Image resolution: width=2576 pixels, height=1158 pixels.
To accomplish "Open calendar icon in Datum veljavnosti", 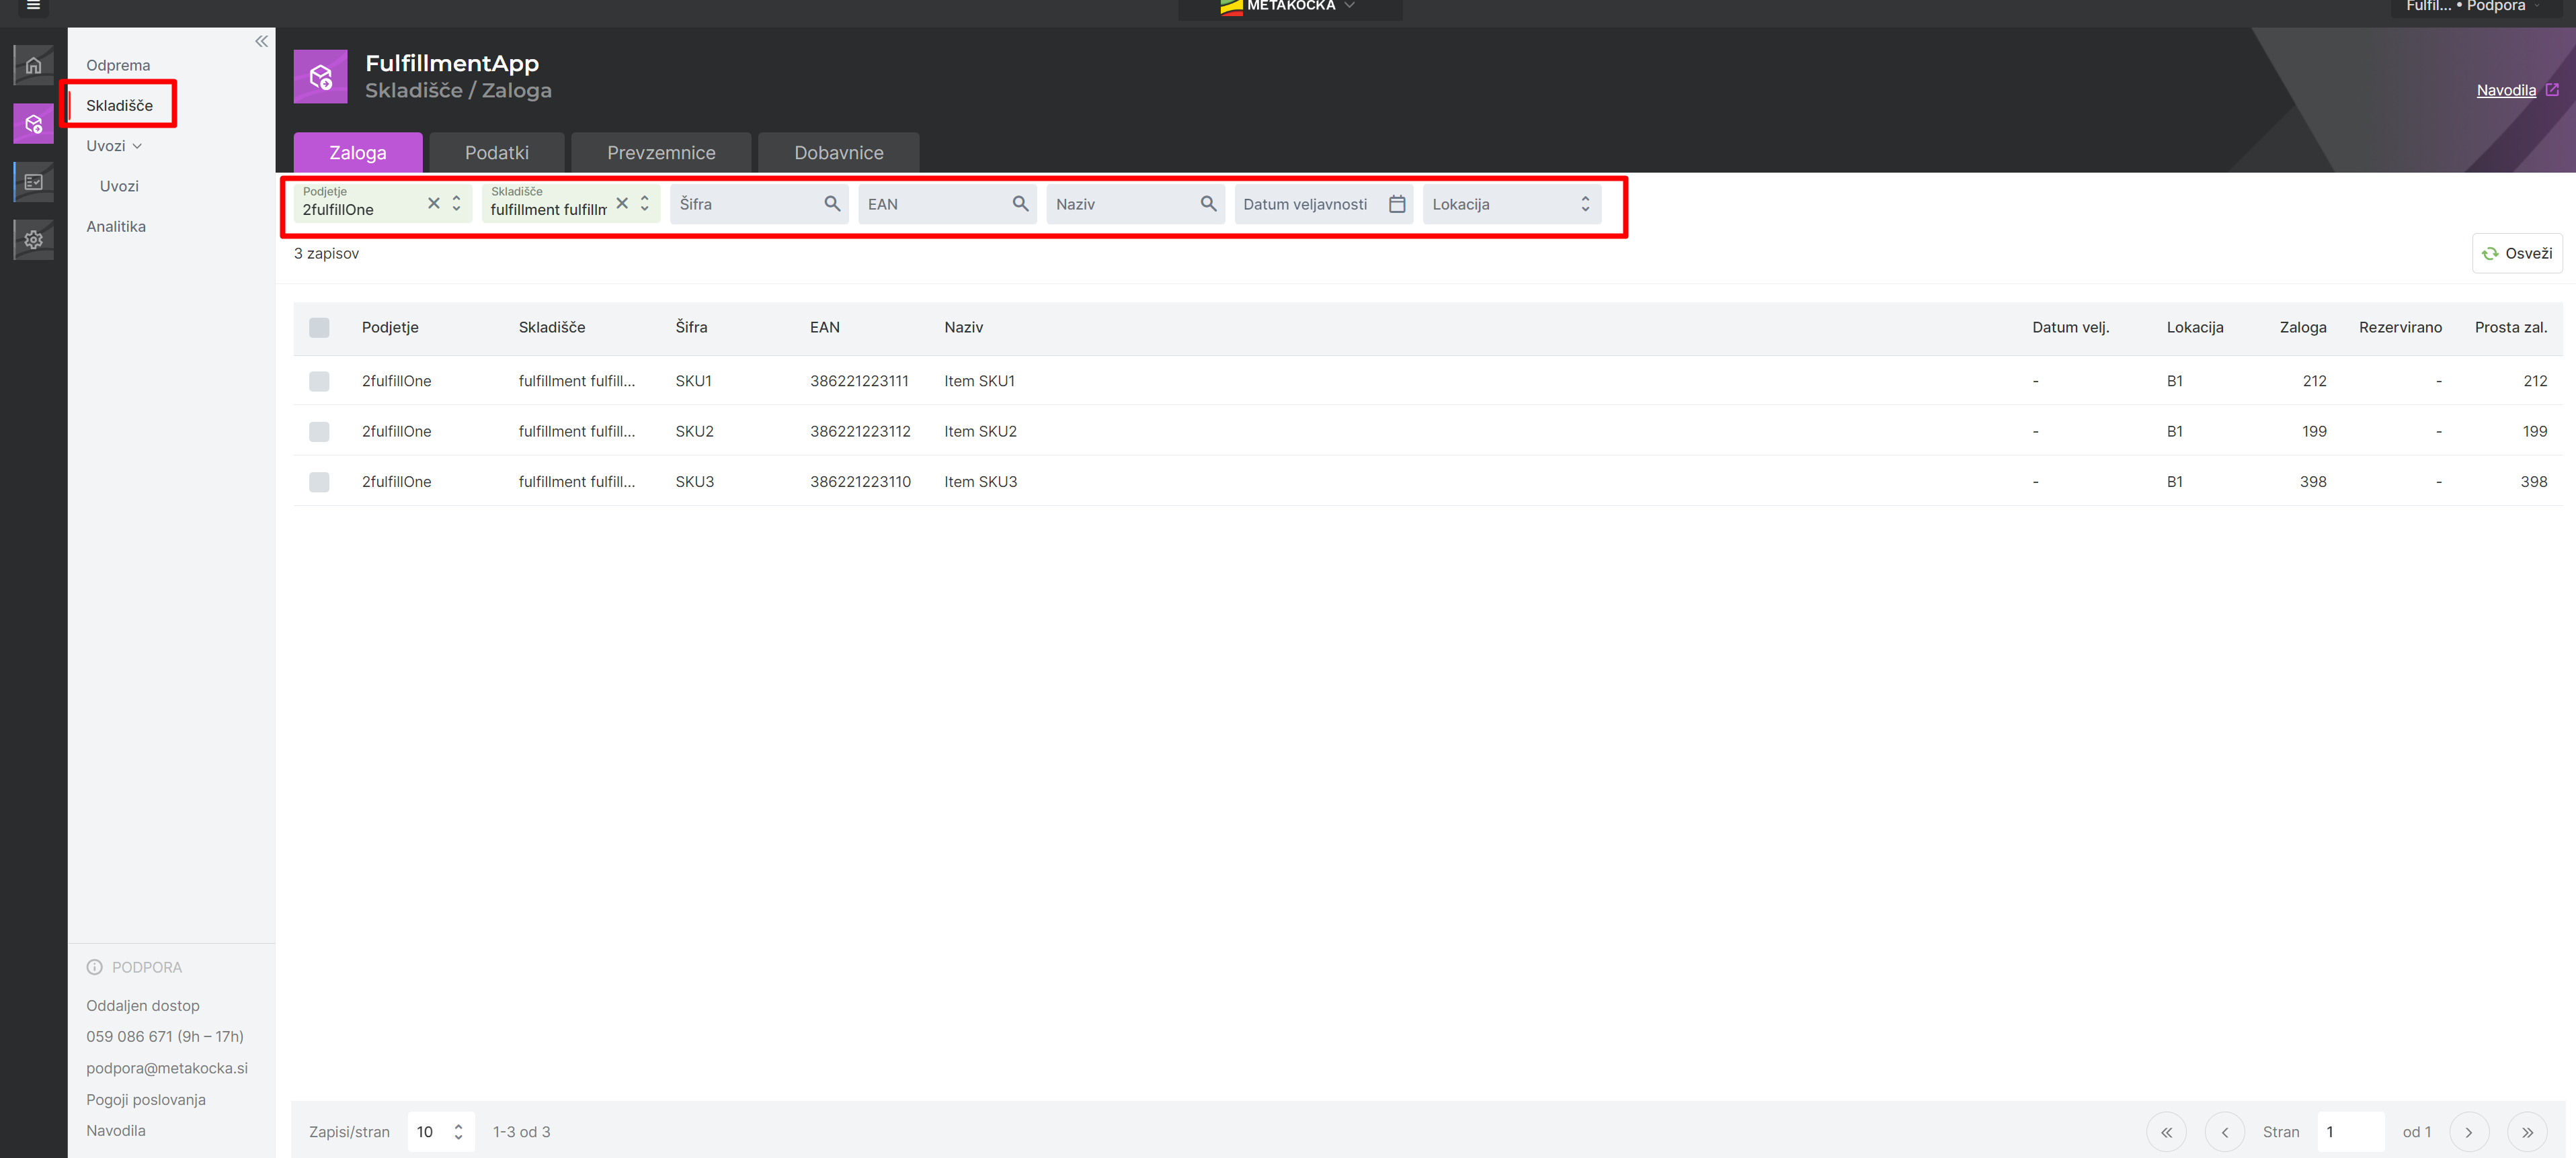I will click(1397, 204).
